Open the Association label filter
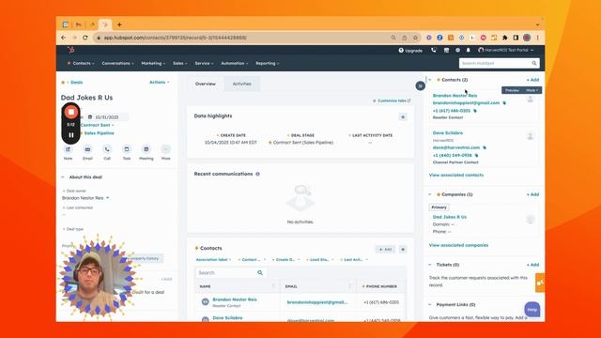The image size is (601, 338). pyautogui.click(x=213, y=260)
